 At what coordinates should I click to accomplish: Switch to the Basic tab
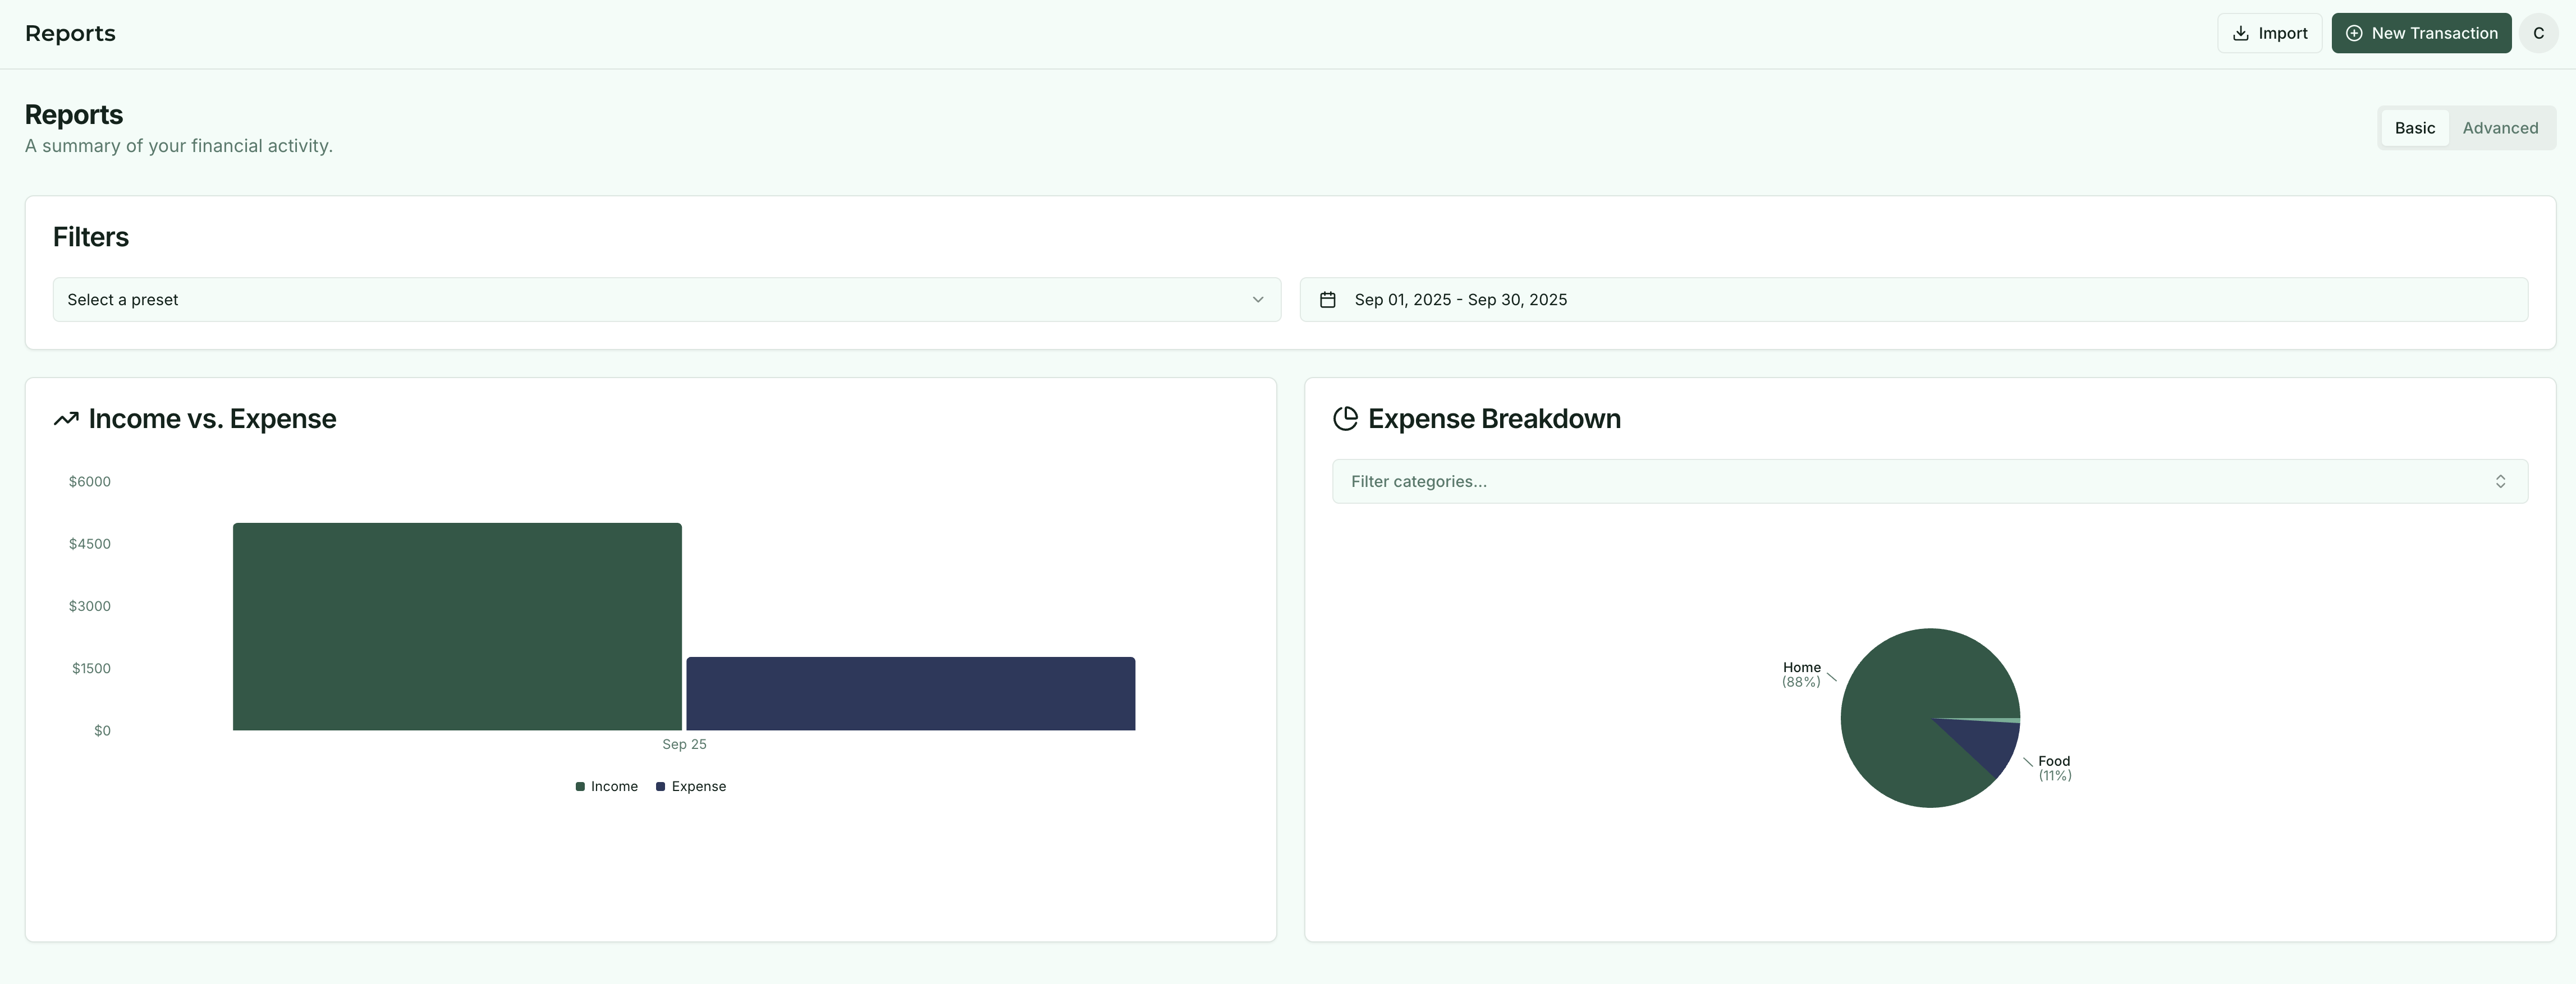click(x=2414, y=128)
